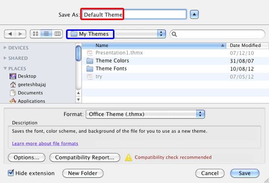Click the Options... button
Image resolution: width=269 pixels, height=183 pixels.
click(x=26, y=158)
